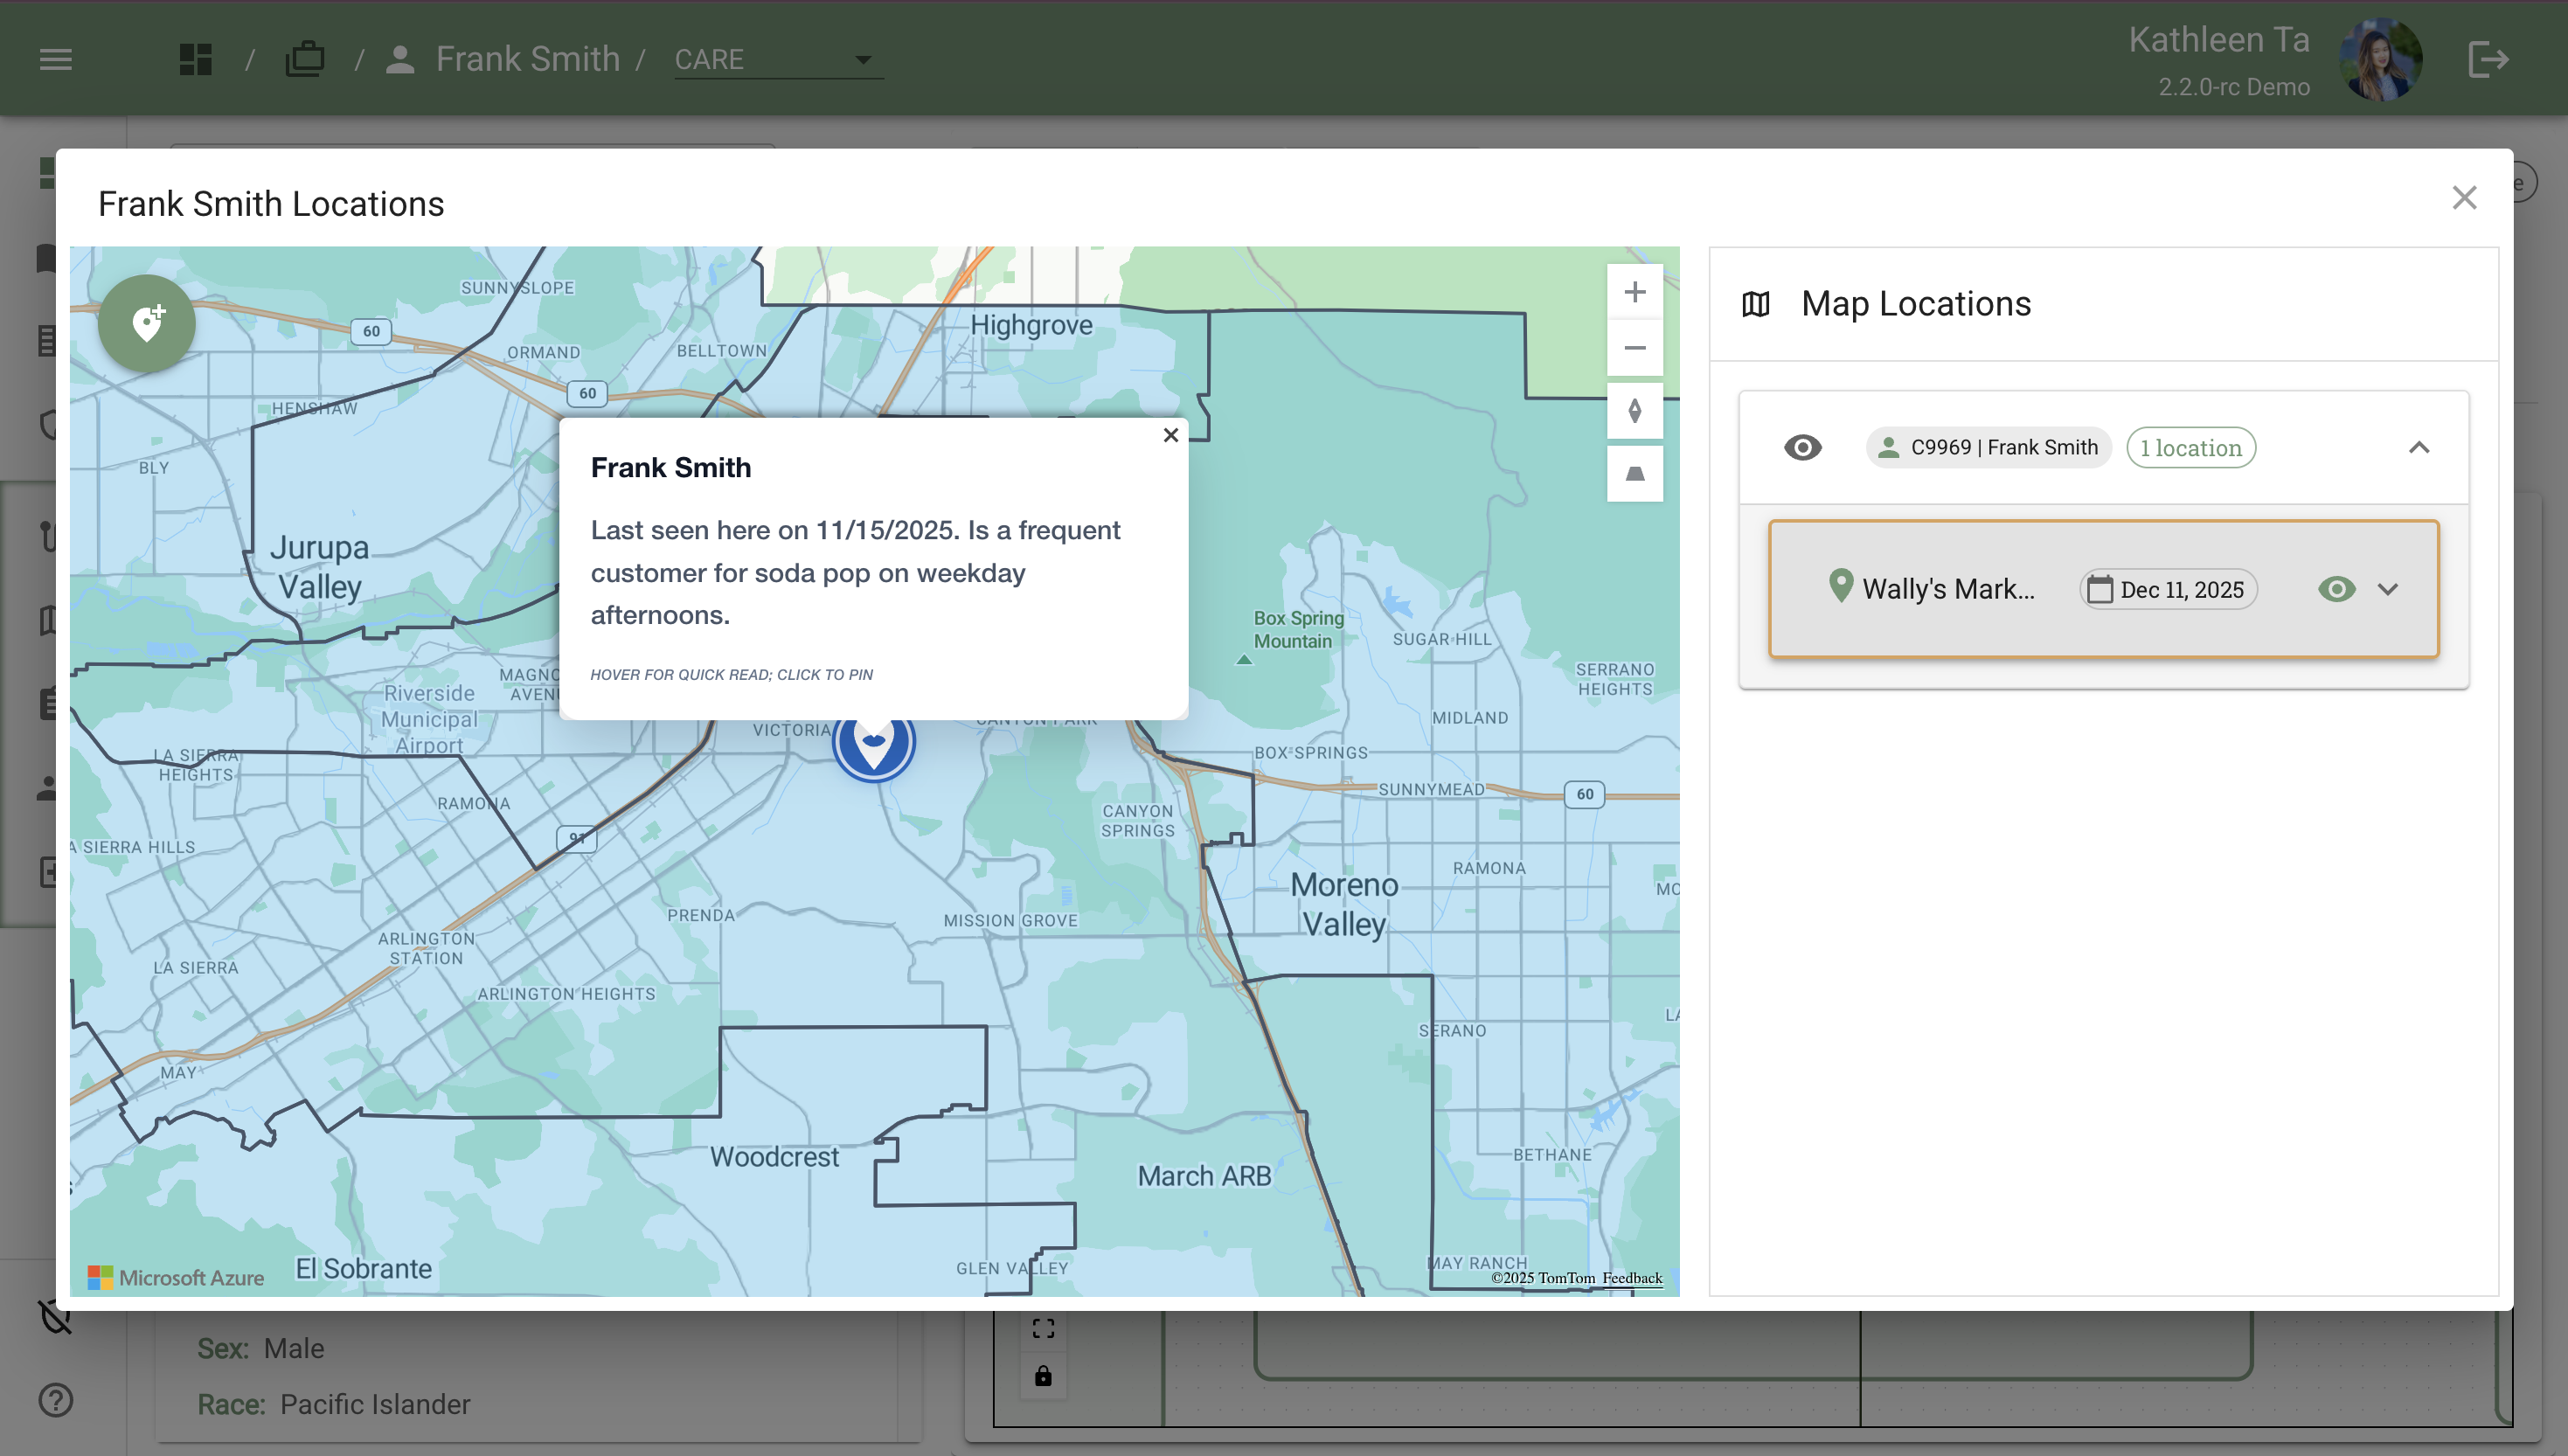Adjust map pitch control
This screenshot has width=2568, height=1456.
click(1634, 474)
